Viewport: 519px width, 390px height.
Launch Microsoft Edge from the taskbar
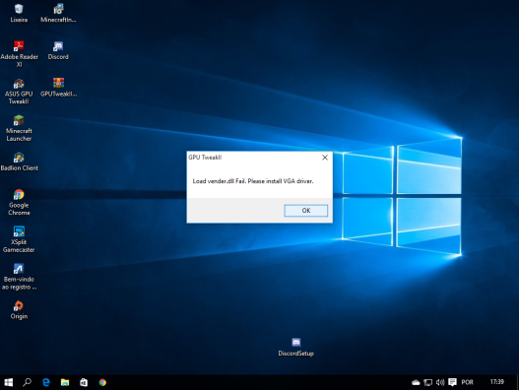point(46,382)
